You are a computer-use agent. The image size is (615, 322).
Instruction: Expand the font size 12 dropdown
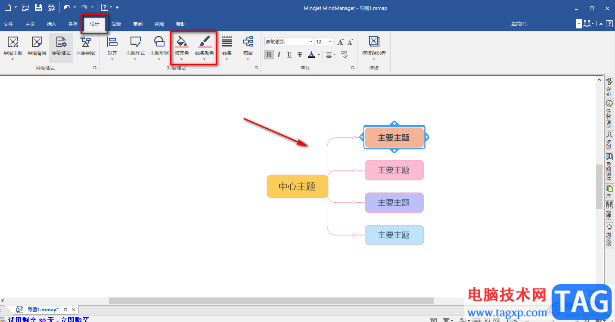(x=330, y=42)
